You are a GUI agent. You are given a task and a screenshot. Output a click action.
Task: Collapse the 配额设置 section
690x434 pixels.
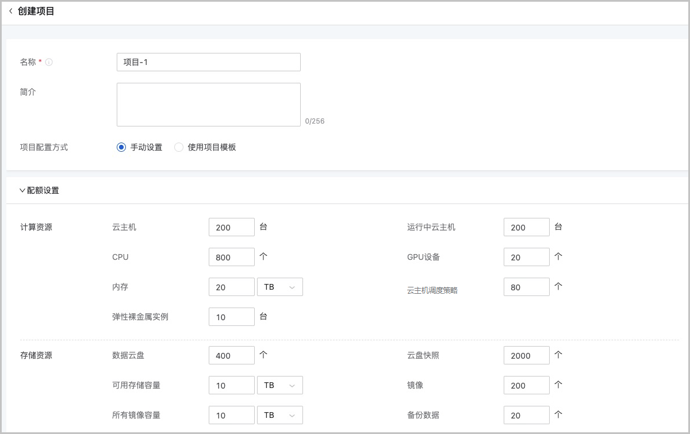click(x=22, y=190)
